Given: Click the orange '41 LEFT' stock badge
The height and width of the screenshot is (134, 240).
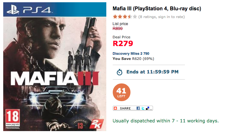Looking at the screenshot, I should tap(121, 92).
